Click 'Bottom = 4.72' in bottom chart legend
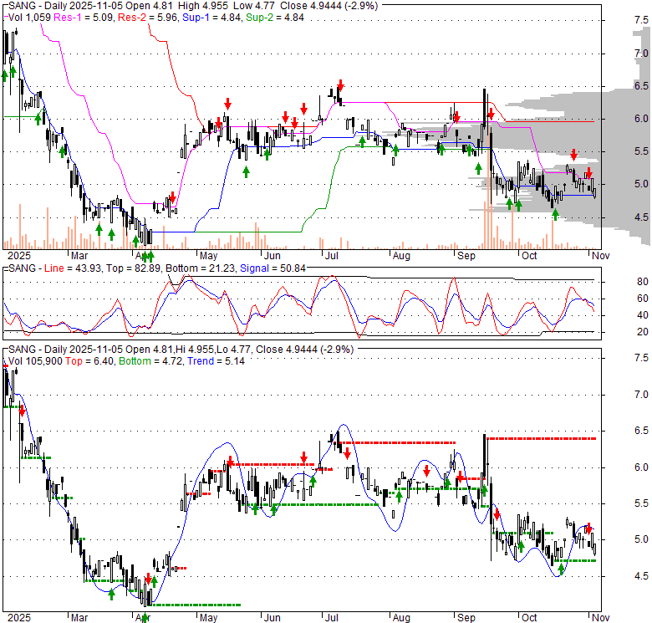This screenshot has width=652, height=623. [x=151, y=361]
